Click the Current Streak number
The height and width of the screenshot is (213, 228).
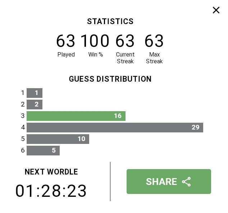click(125, 41)
